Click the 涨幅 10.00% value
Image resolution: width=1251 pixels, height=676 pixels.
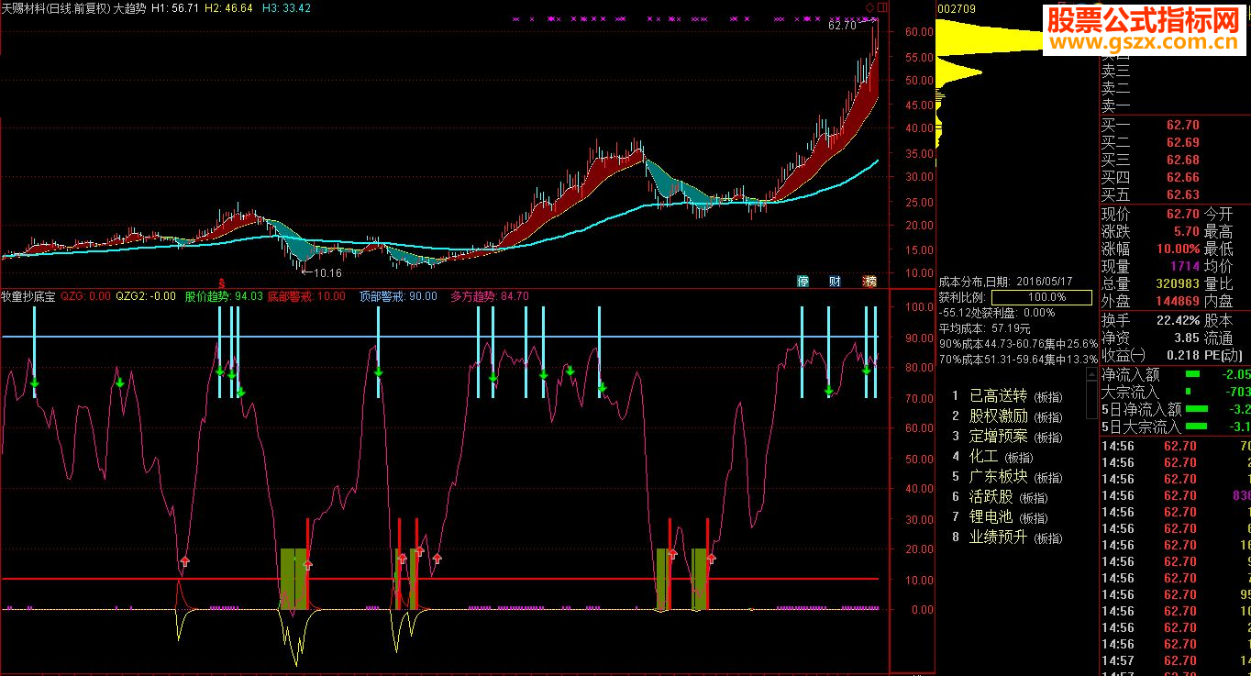click(1178, 249)
